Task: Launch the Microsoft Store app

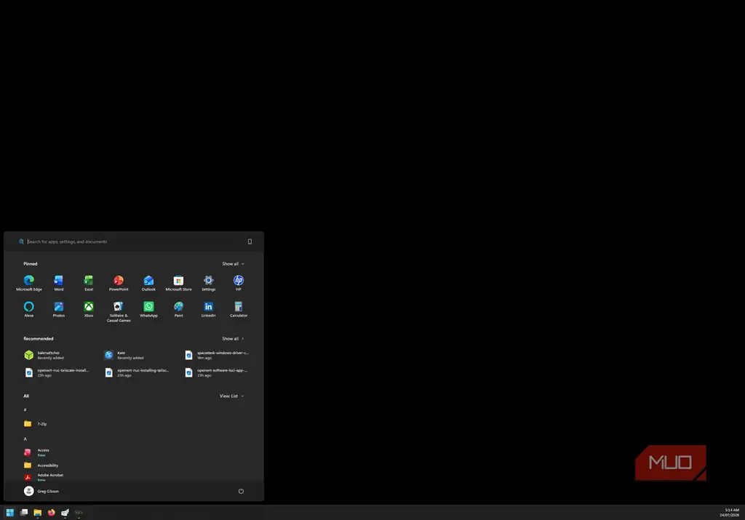Action: (x=179, y=283)
